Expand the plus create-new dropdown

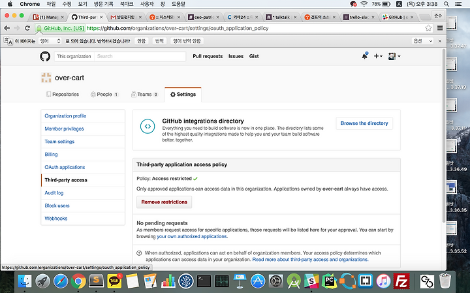[x=378, y=56]
